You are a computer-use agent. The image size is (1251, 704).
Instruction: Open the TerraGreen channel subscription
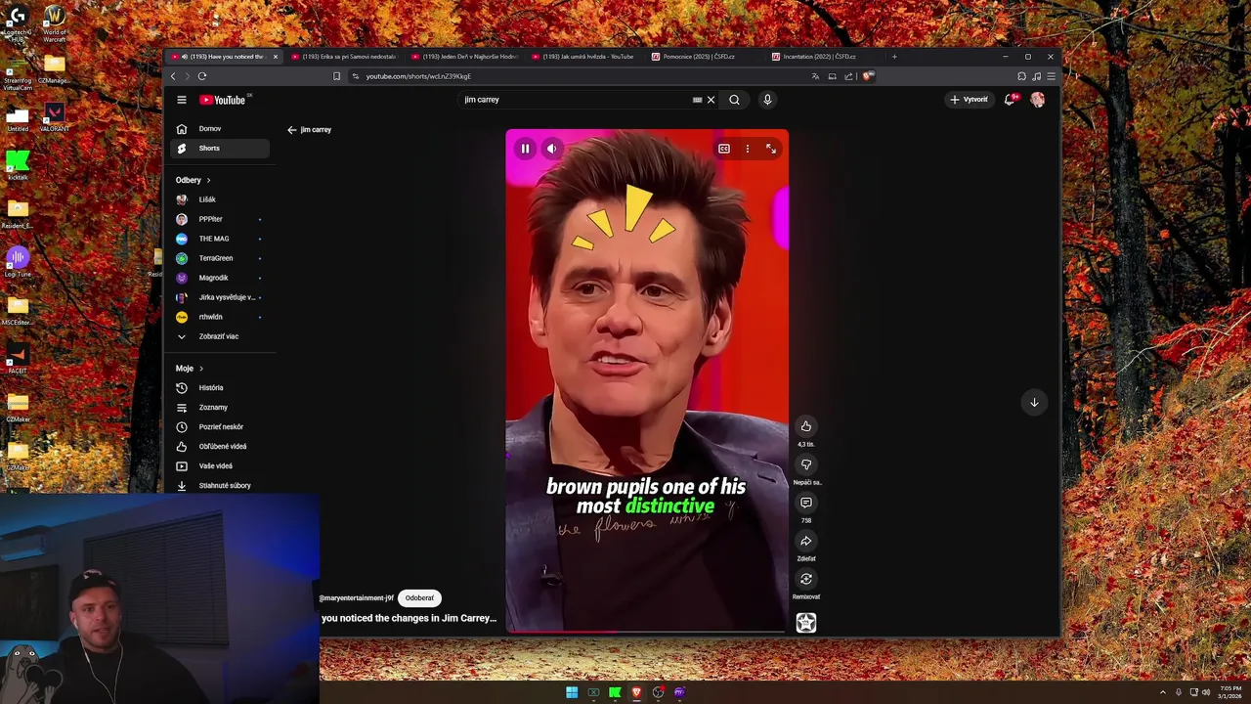(x=220, y=258)
